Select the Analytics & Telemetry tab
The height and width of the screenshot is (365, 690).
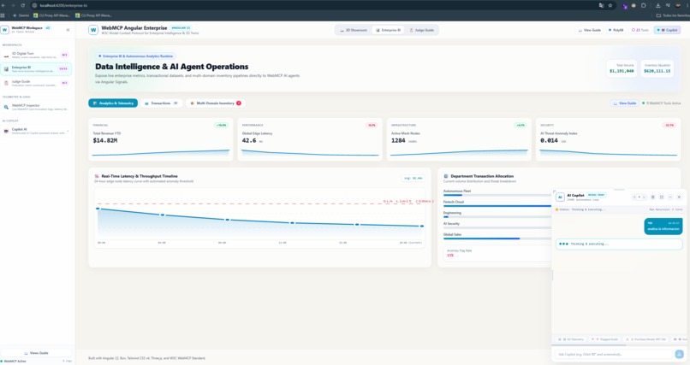pos(113,103)
